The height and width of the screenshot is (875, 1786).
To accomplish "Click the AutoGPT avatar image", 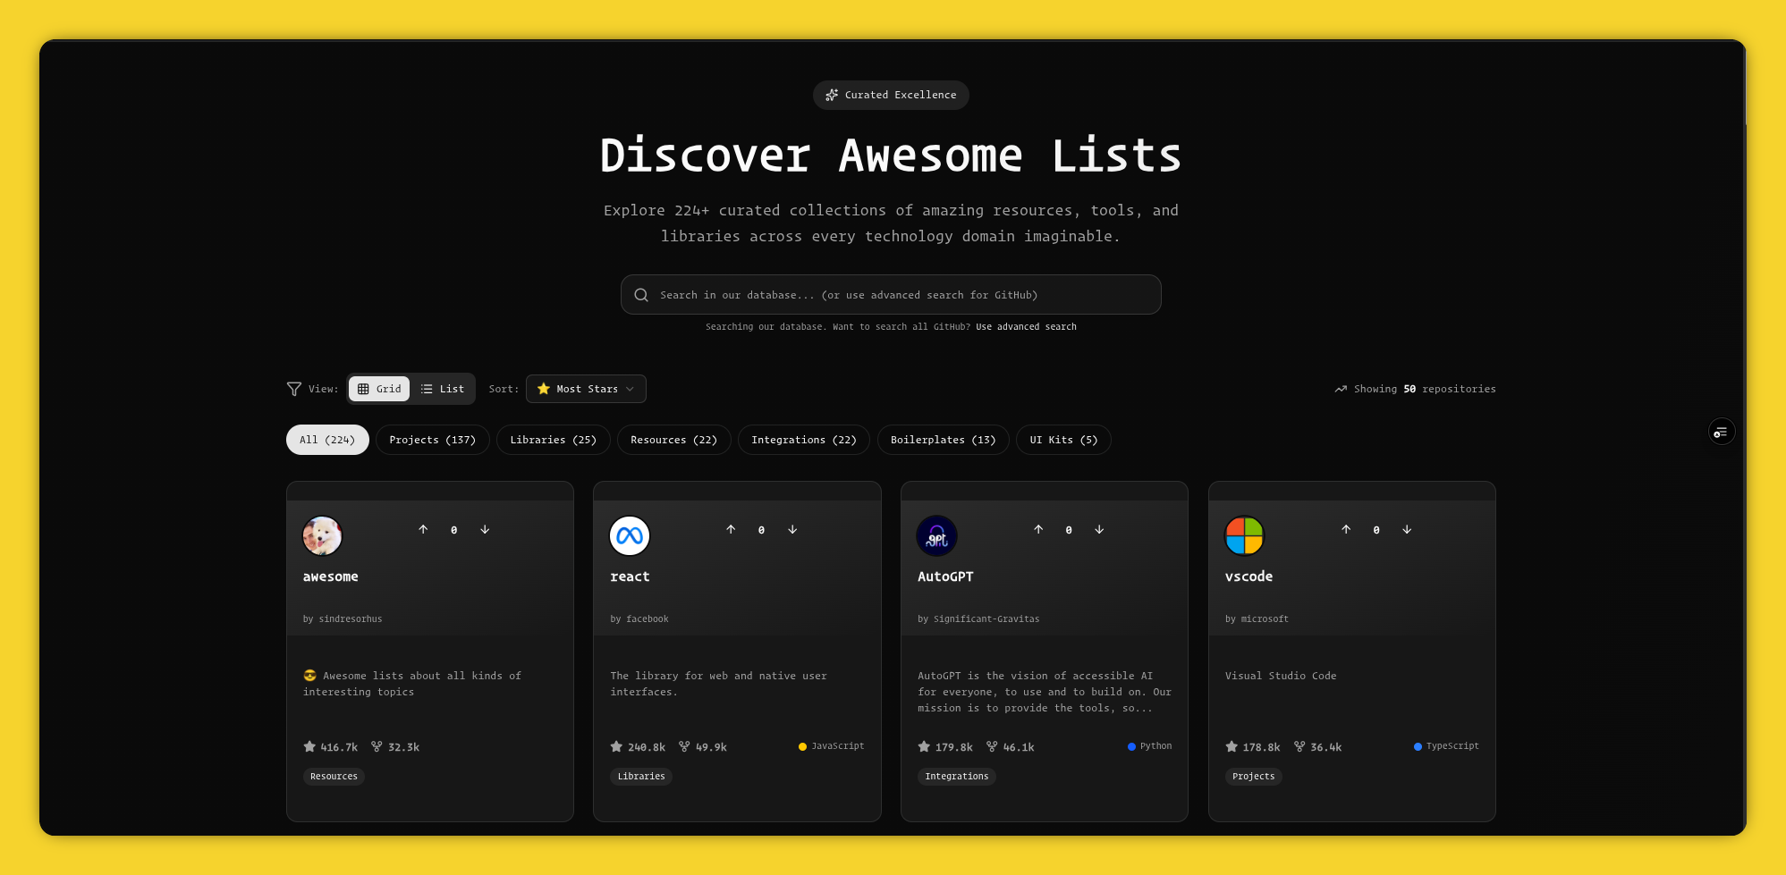I will [937, 536].
